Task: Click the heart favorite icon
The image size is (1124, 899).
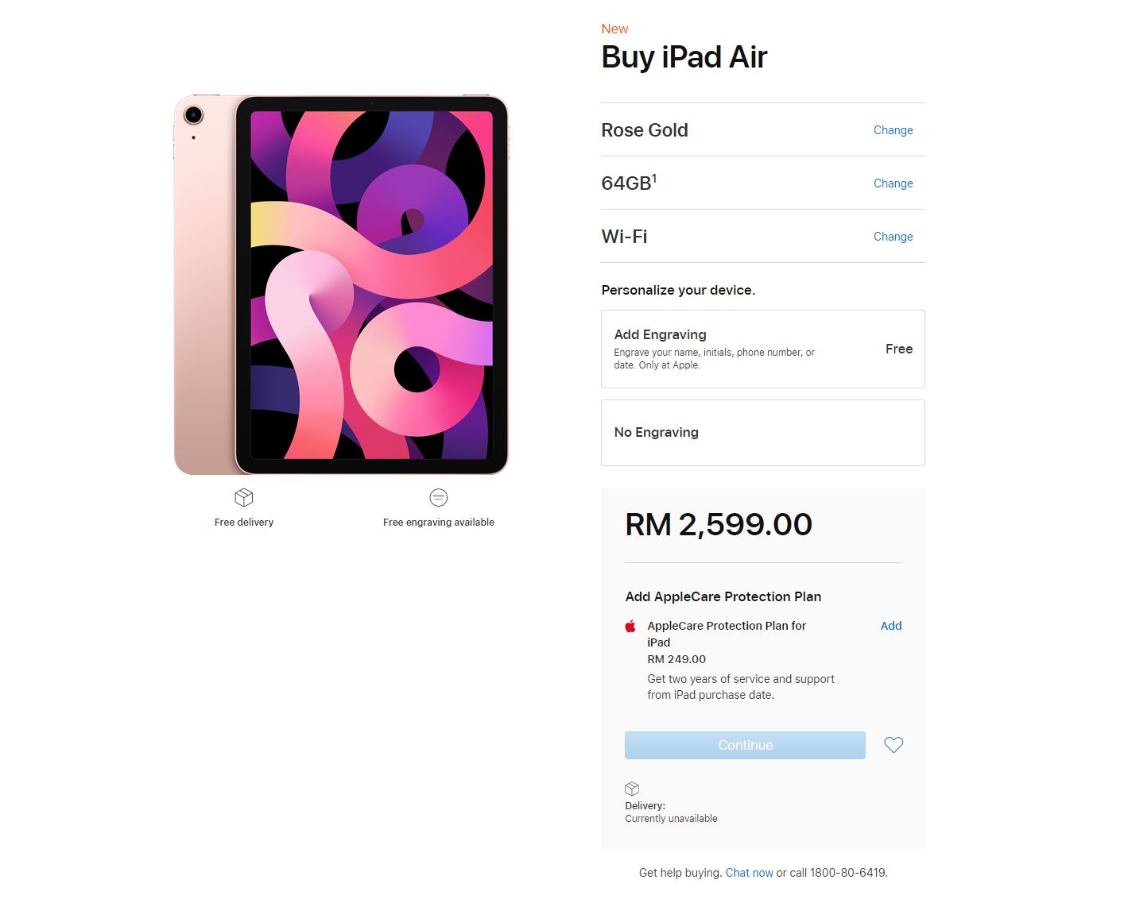Action: 893,745
